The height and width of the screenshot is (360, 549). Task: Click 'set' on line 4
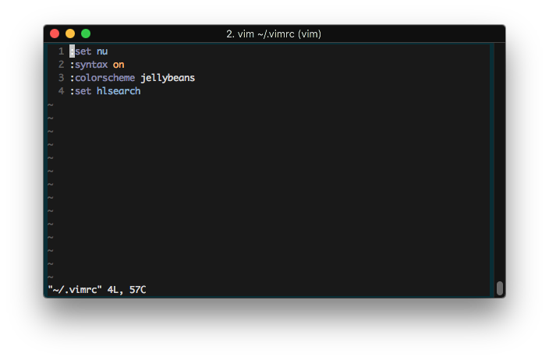point(83,91)
